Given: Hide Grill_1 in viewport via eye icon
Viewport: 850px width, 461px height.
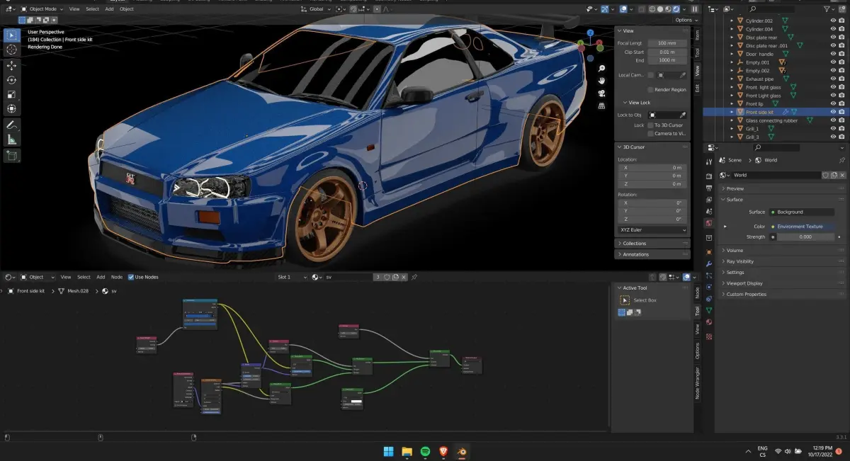Looking at the screenshot, I should pos(833,128).
